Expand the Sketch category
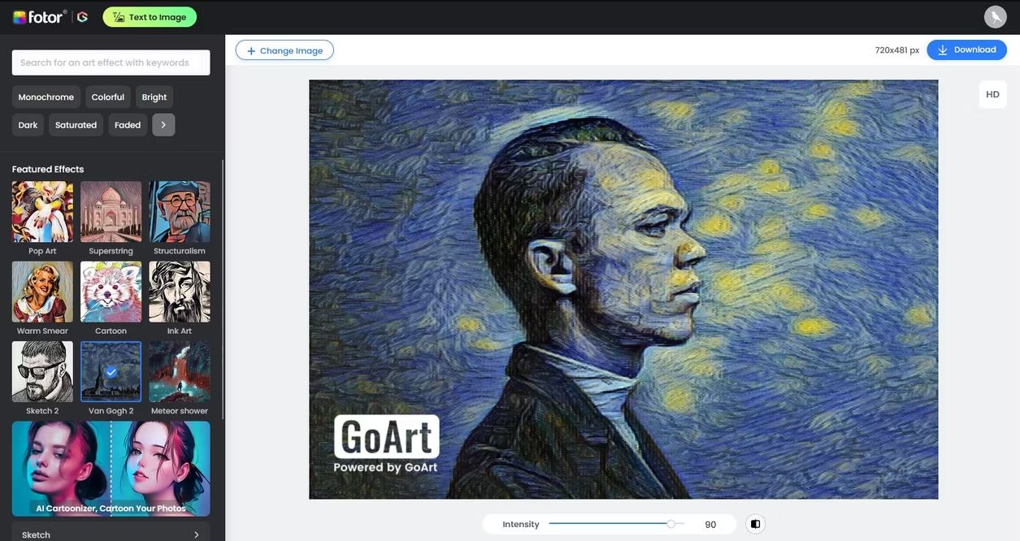 coord(111,534)
